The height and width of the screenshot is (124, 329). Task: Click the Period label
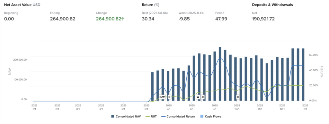[220, 13]
